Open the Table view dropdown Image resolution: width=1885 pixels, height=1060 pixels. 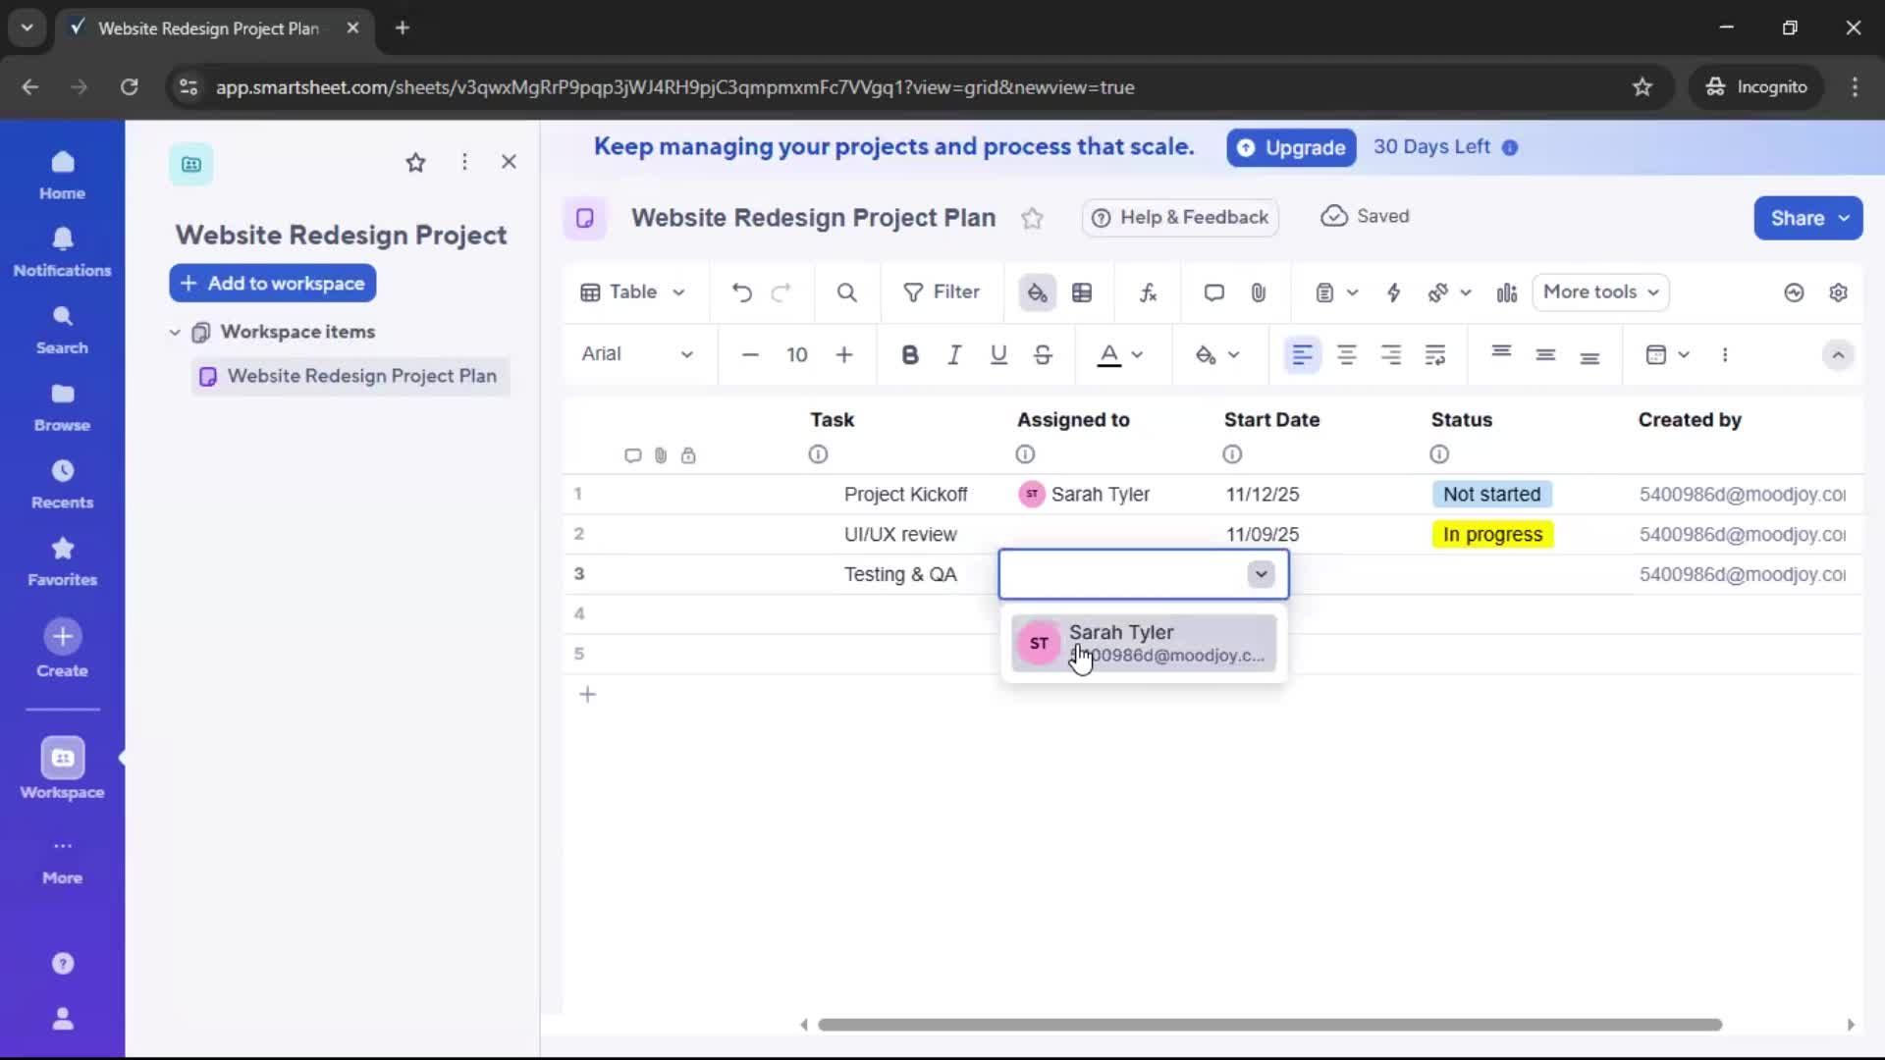(x=632, y=292)
